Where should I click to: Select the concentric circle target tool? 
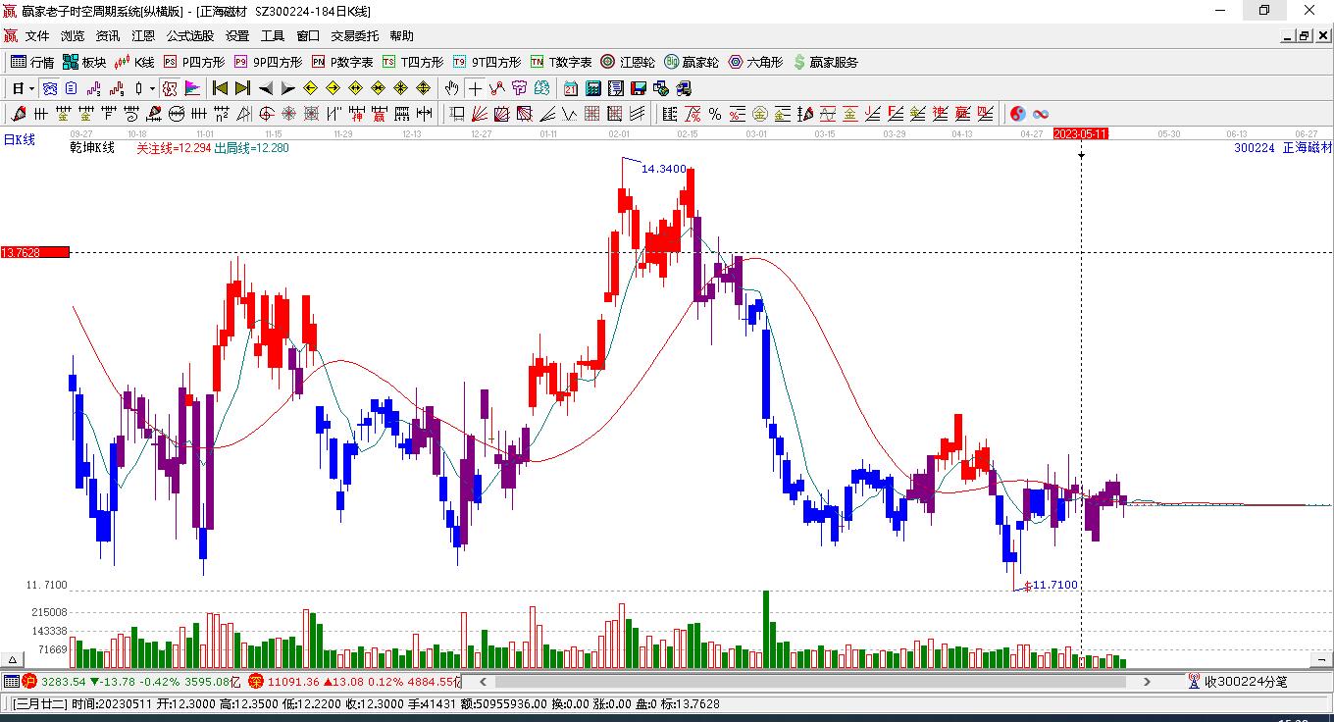click(266, 114)
